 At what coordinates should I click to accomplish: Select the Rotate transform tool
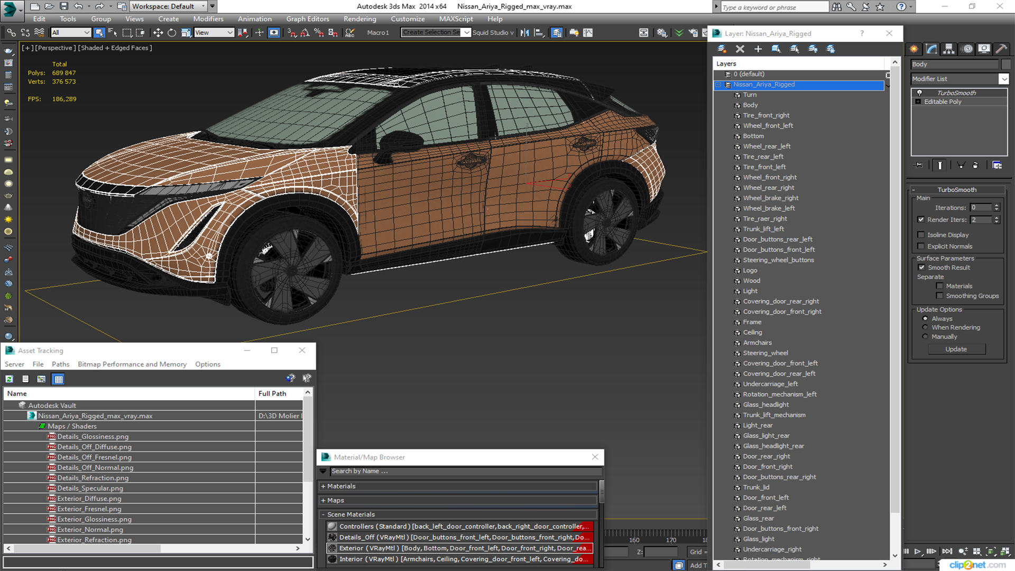coord(171,33)
